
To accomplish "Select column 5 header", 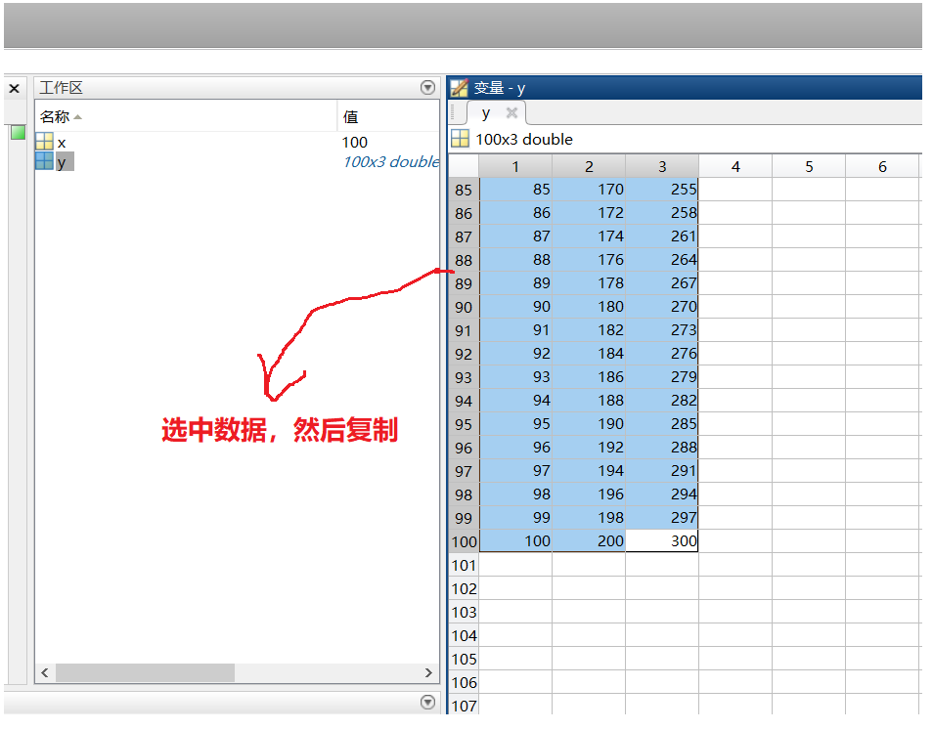I will coord(809,166).
